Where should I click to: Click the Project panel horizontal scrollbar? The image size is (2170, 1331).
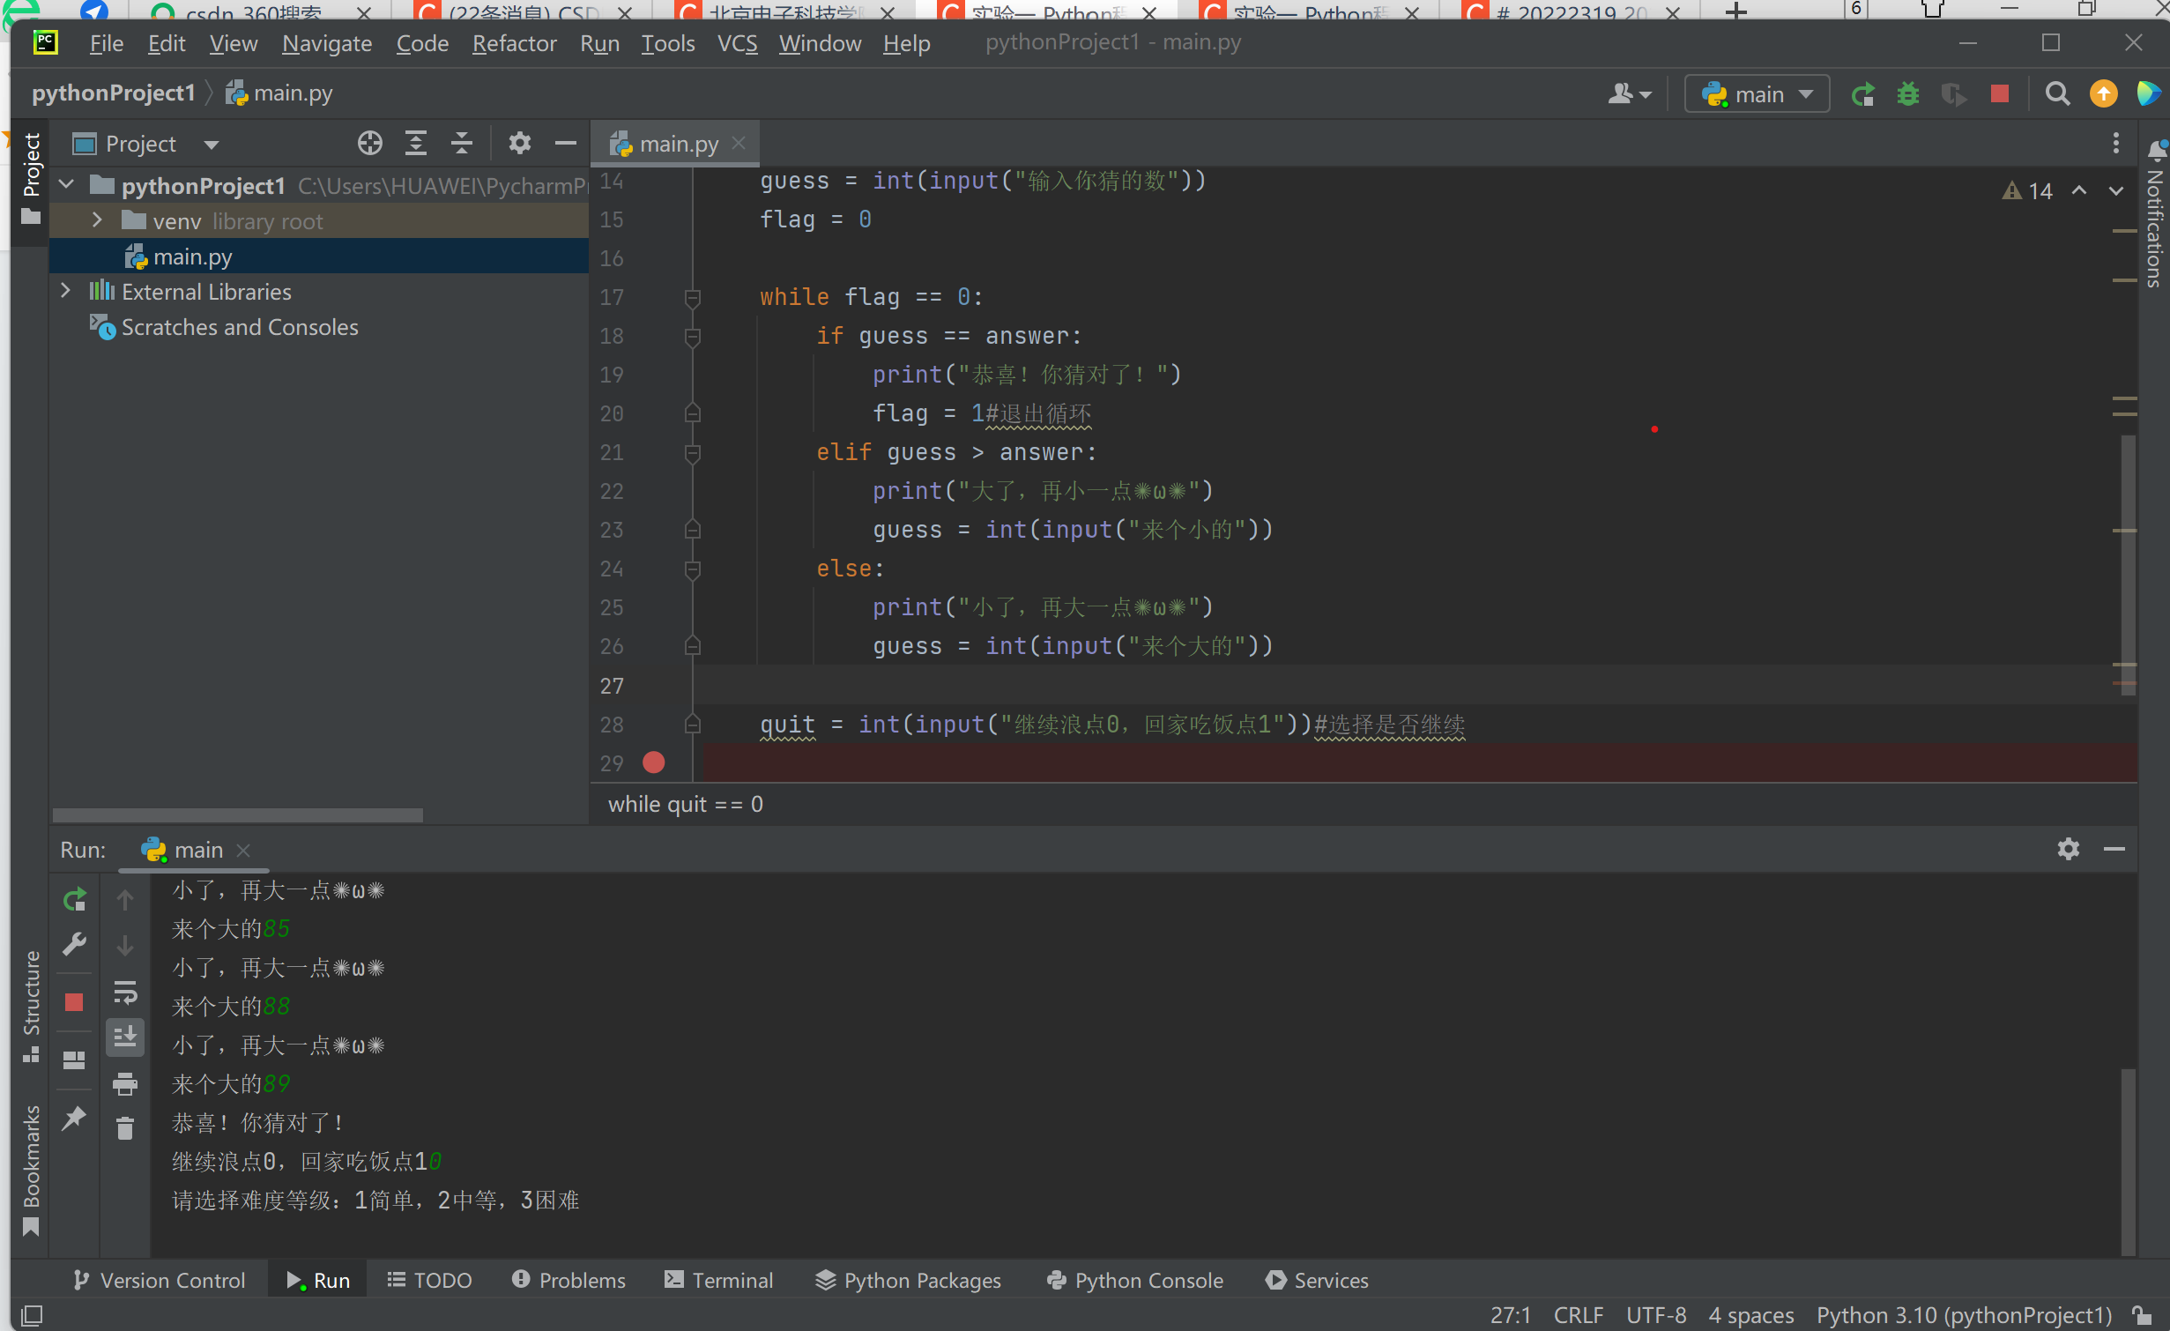(x=238, y=815)
